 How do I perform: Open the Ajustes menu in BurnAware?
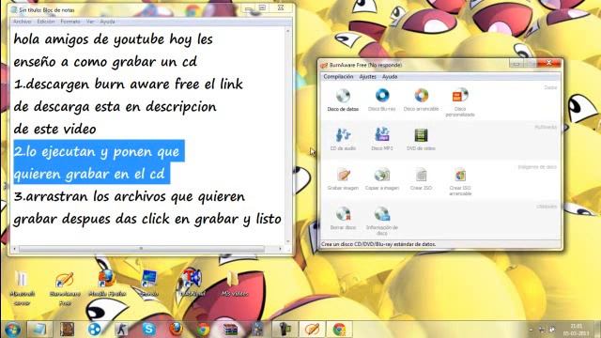tap(367, 77)
